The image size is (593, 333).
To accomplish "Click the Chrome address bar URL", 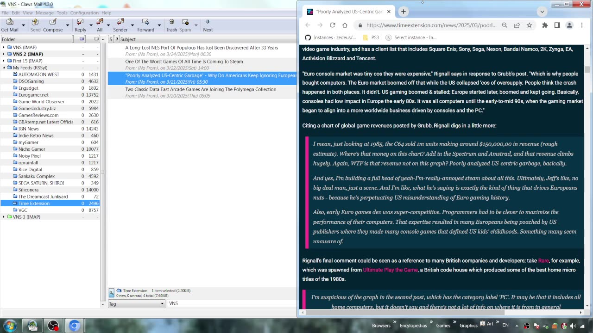I will 431,25.
